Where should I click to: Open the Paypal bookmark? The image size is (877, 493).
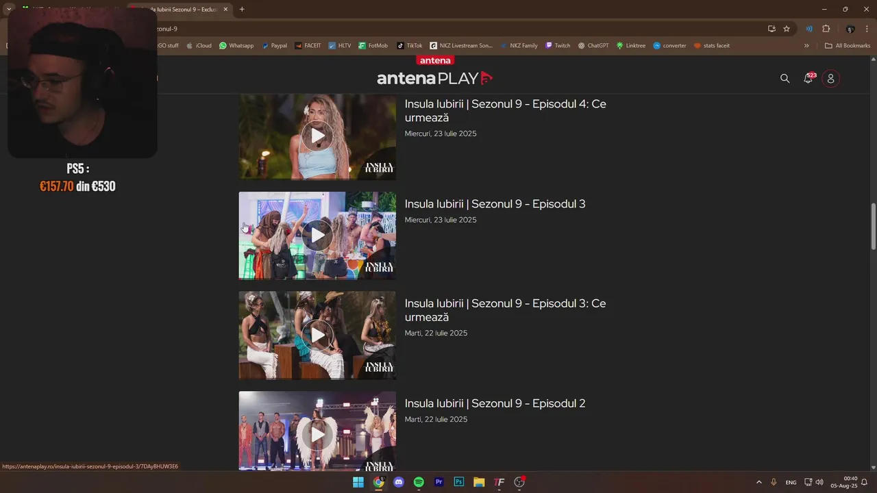(274, 46)
